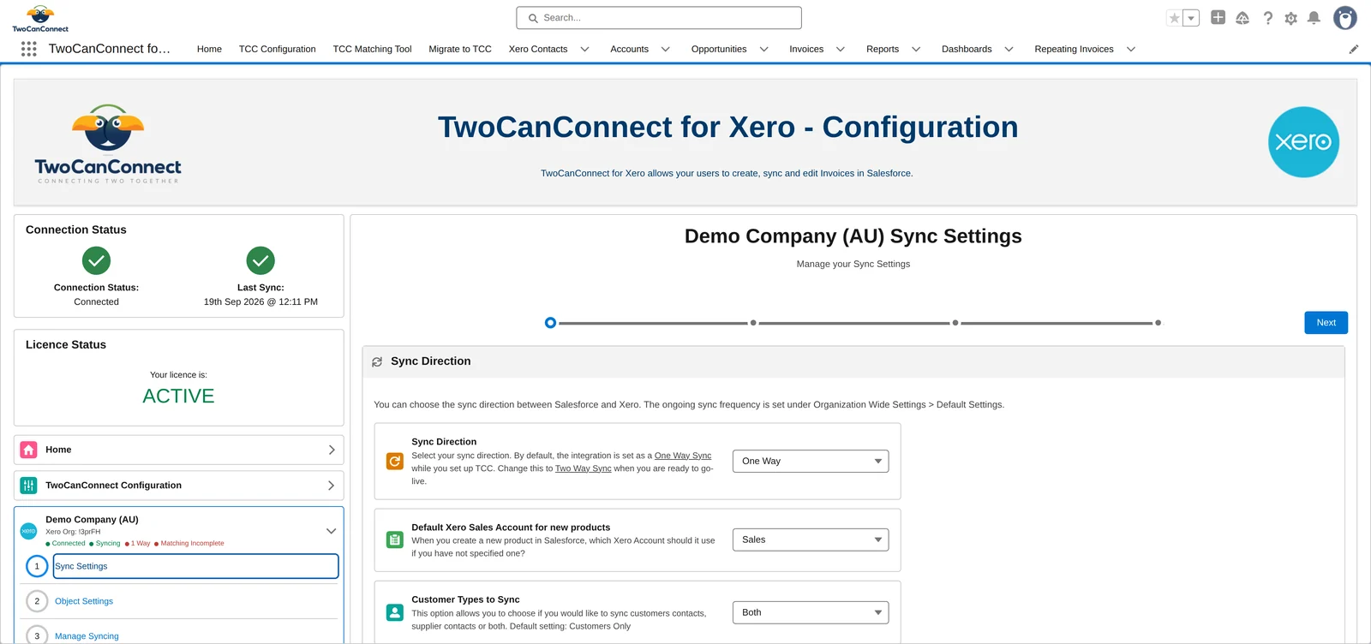
Task: Open the user profile avatar
Action: point(1345,18)
